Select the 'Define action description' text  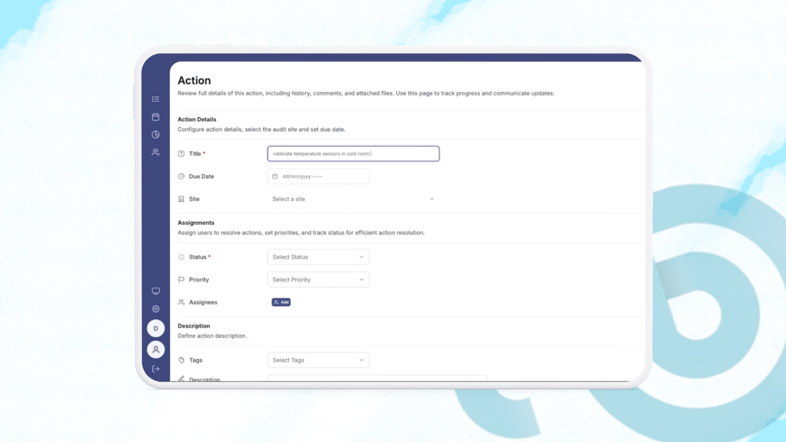[213, 336]
